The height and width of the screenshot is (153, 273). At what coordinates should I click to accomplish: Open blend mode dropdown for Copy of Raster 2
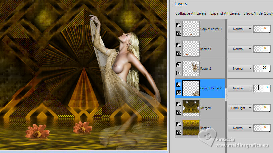tap(240, 88)
